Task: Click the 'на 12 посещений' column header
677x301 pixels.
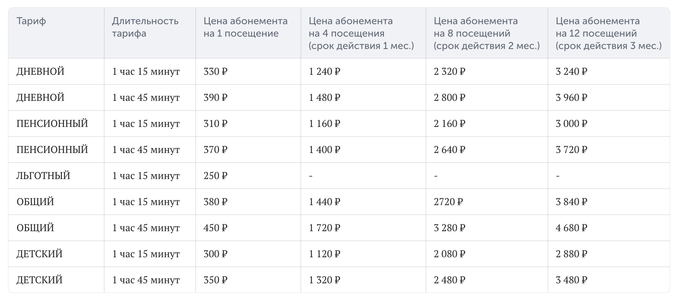Action: (x=609, y=33)
